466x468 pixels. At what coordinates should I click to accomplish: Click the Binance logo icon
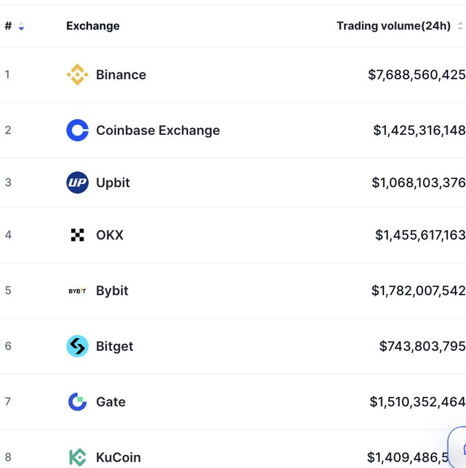77,74
